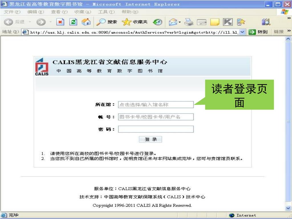Click the yellow note Discuss icon
Viewport: 292px width, 219px height.
coord(215,22)
